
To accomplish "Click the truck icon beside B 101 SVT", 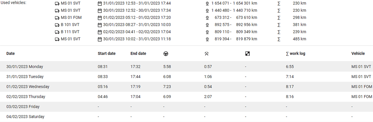I will pyautogui.click(x=57, y=25).
